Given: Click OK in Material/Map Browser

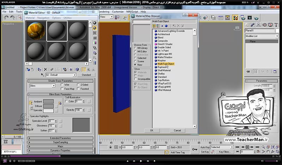Looking at the screenshot, I should pyautogui.click(x=152, y=130).
